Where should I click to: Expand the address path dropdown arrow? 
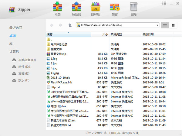[157, 25]
